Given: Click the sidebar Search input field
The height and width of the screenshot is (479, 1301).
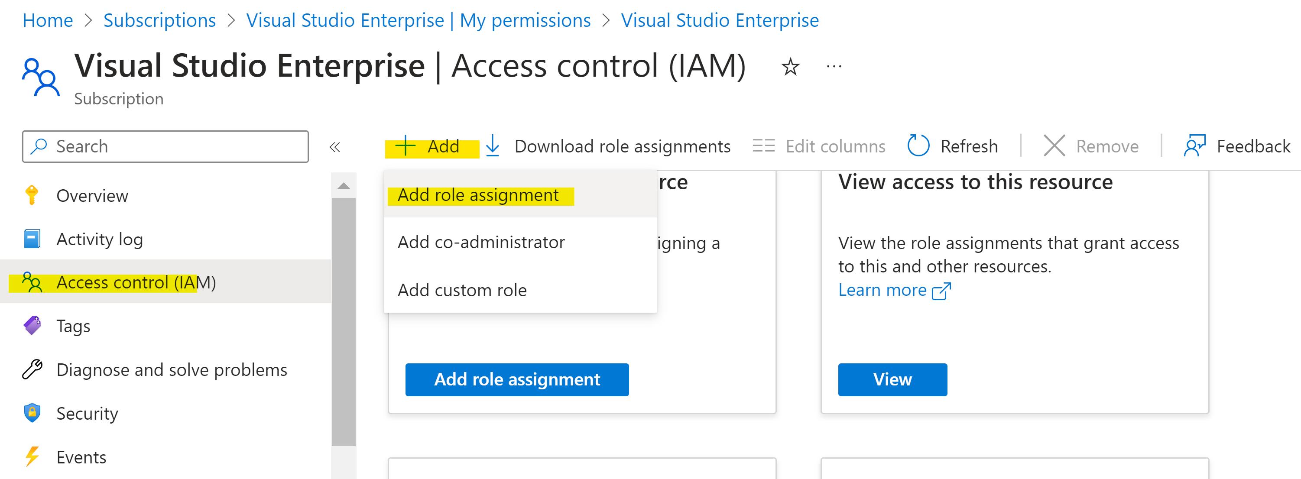Looking at the screenshot, I should 165,146.
